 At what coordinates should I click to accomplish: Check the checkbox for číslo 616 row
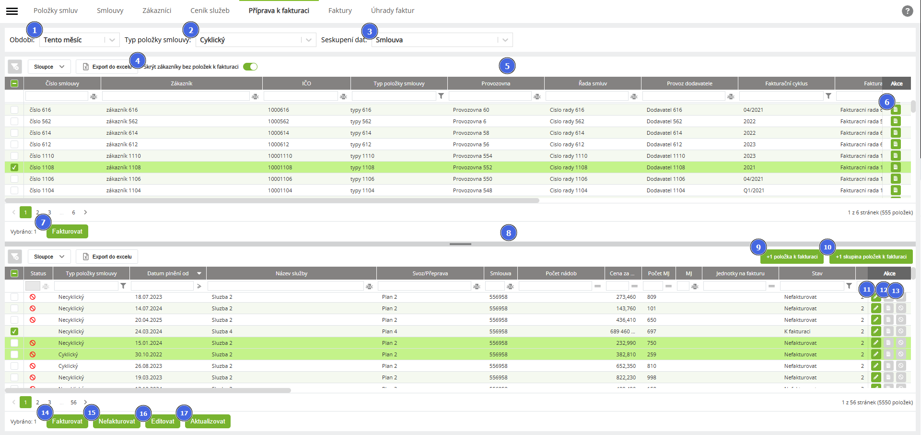[14, 110]
